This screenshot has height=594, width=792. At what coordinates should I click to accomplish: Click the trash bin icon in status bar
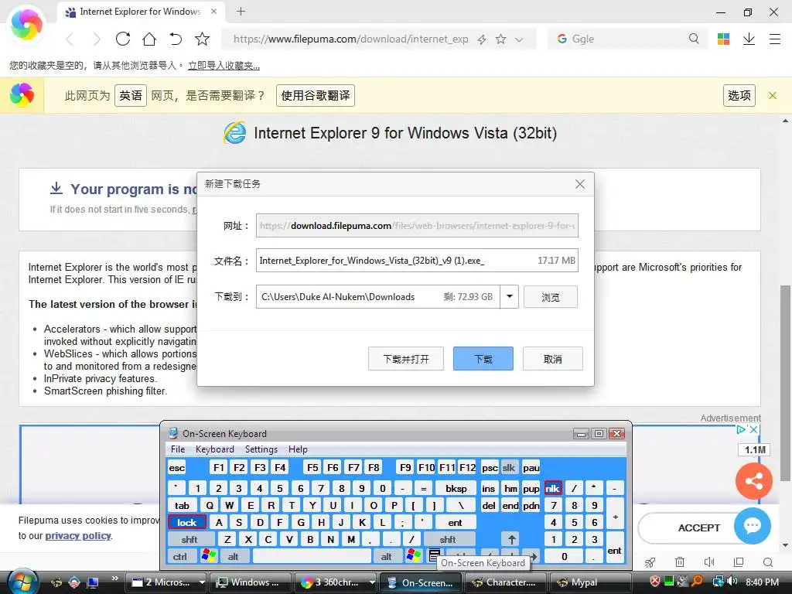coord(680,562)
